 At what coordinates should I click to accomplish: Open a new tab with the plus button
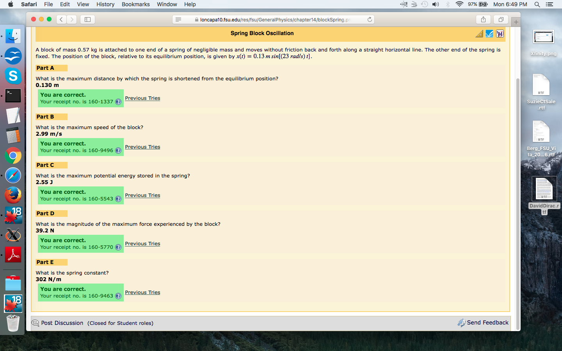pyautogui.click(x=516, y=22)
